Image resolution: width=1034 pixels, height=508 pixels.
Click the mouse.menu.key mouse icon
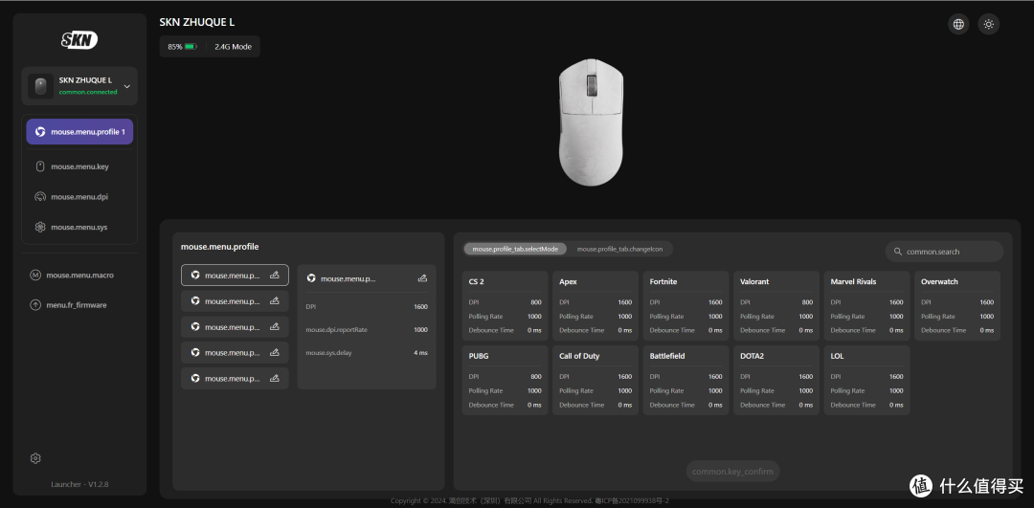39,166
